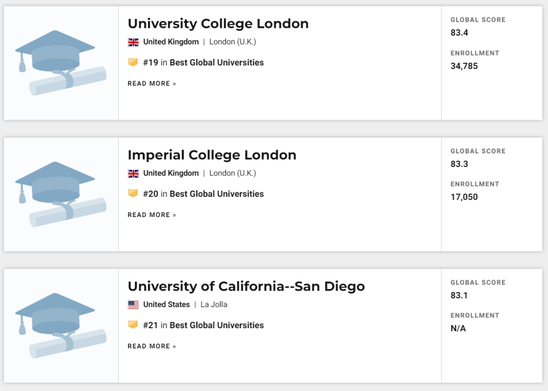Click the #20 ranking badge icon
The width and height of the screenshot is (548, 391).
click(x=133, y=194)
